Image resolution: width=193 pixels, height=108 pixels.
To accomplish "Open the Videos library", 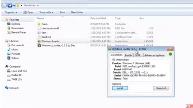I will click(x=15, y=58).
